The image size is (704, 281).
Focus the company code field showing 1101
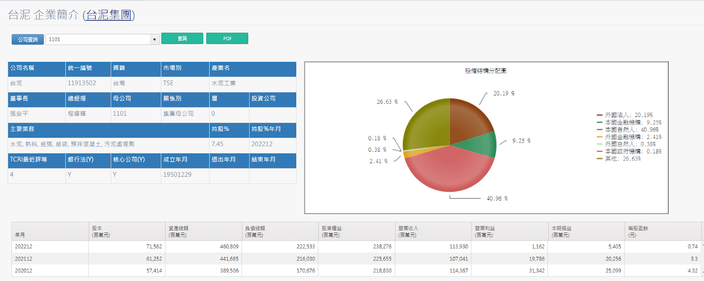pyautogui.click(x=98, y=40)
